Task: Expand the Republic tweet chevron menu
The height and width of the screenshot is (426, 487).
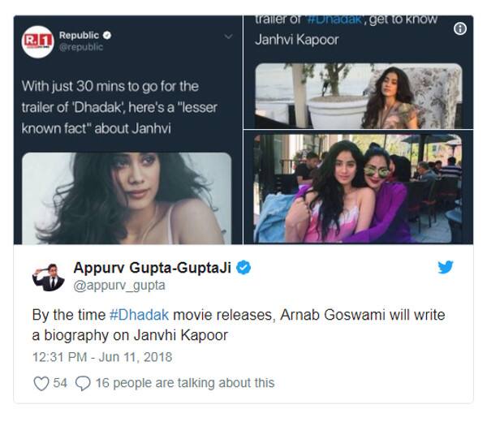Action: click(x=228, y=37)
